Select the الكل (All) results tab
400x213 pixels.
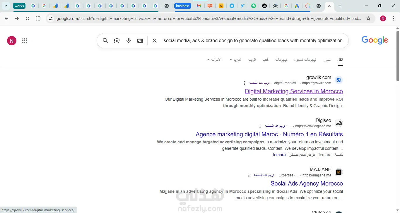[340, 60]
